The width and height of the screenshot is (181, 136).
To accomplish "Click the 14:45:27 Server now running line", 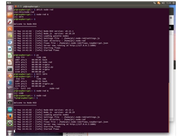I will click(x=55, y=124).
